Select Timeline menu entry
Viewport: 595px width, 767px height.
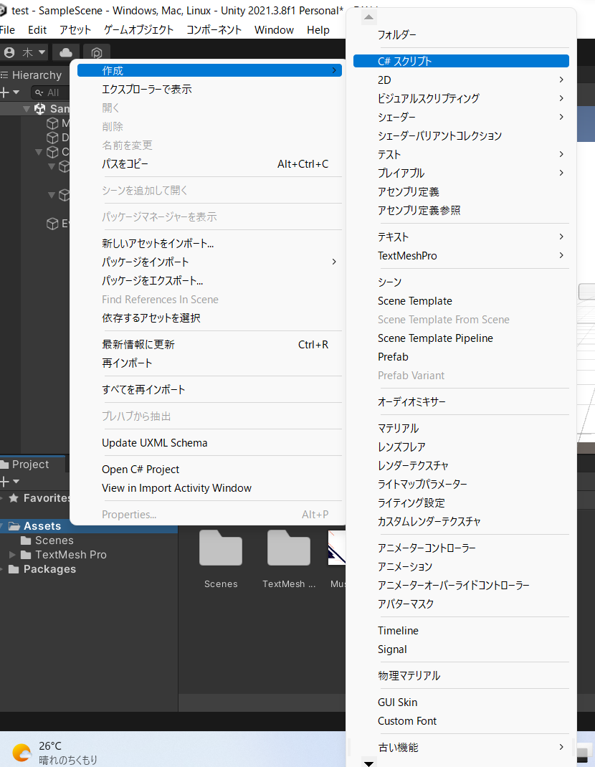point(461,631)
